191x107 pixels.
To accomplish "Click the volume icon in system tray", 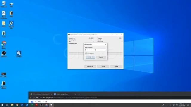I will click(170, 105).
